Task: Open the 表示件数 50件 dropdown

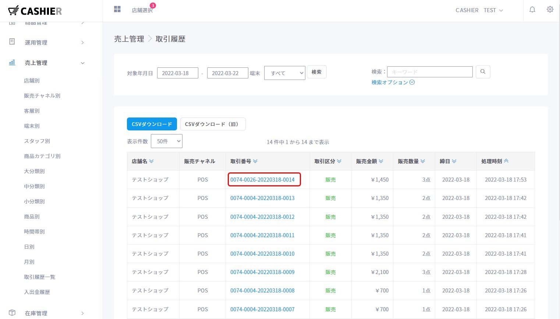Action: pos(167,141)
